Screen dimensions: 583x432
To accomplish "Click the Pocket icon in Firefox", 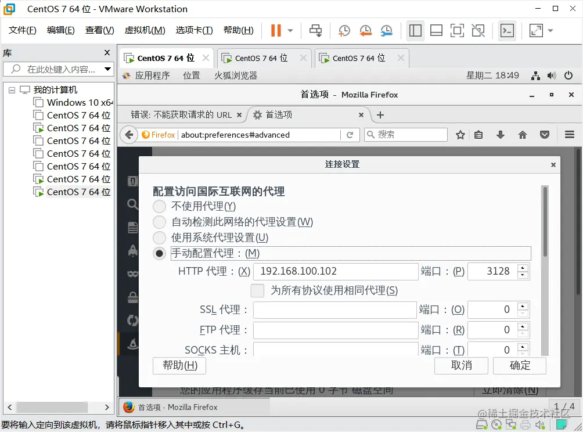I will click(x=545, y=135).
